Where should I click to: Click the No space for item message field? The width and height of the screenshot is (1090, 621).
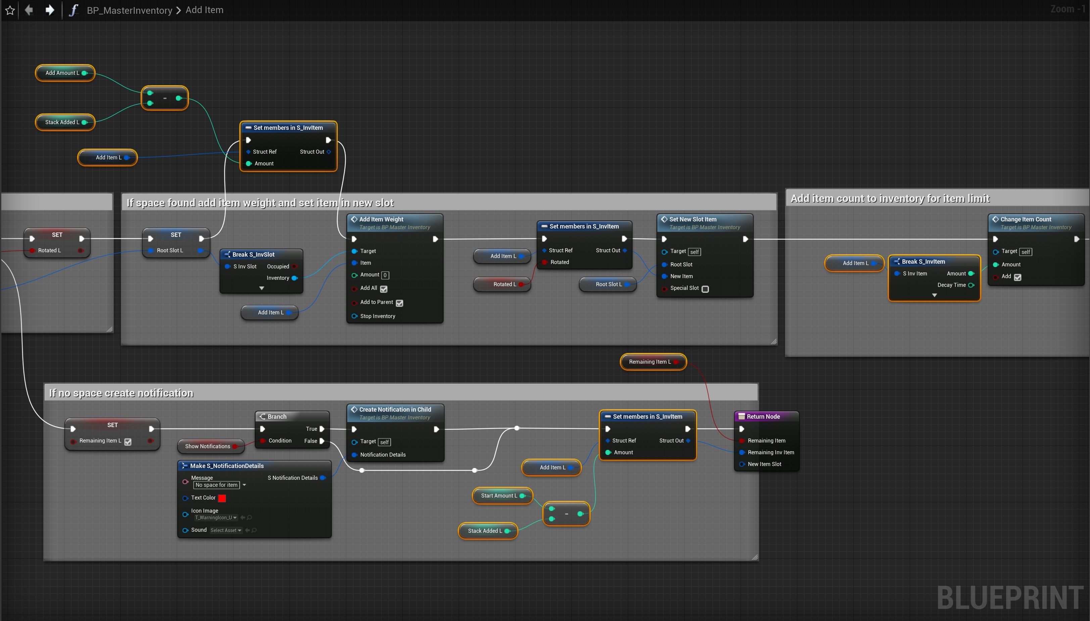click(x=216, y=485)
